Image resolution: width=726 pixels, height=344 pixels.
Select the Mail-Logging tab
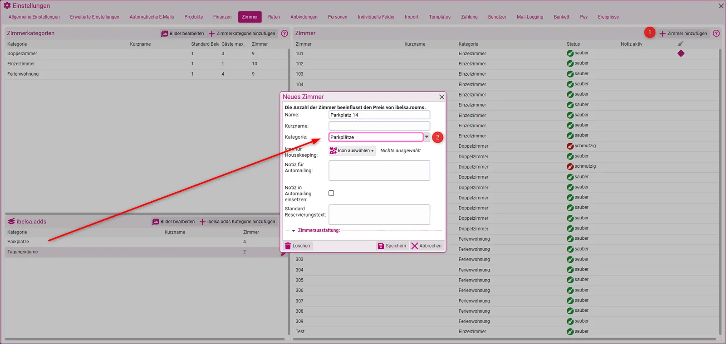pyautogui.click(x=530, y=17)
